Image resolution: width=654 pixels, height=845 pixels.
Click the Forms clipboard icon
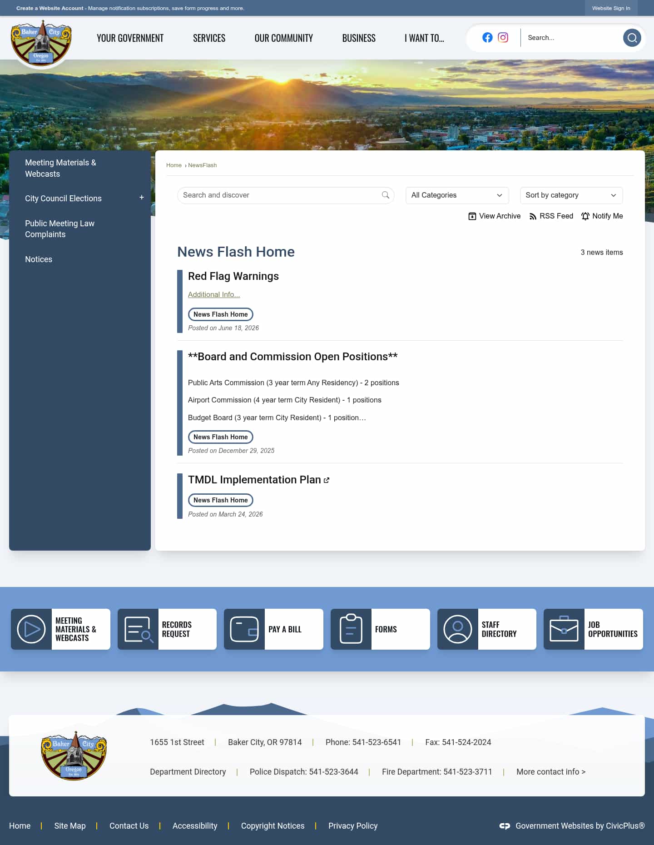[x=351, y=629]
